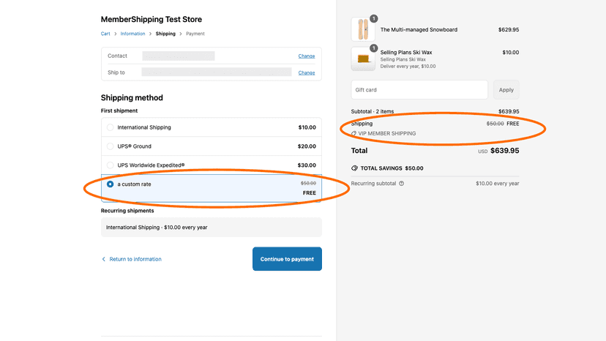Click the ski wax quantity badge
606x341 pixels.
pos(373,48)
